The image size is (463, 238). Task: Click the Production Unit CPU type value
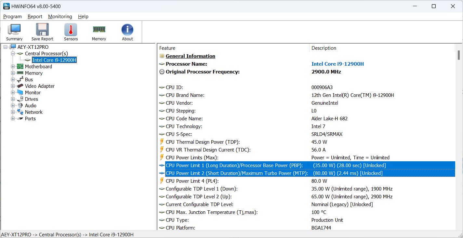327,220
